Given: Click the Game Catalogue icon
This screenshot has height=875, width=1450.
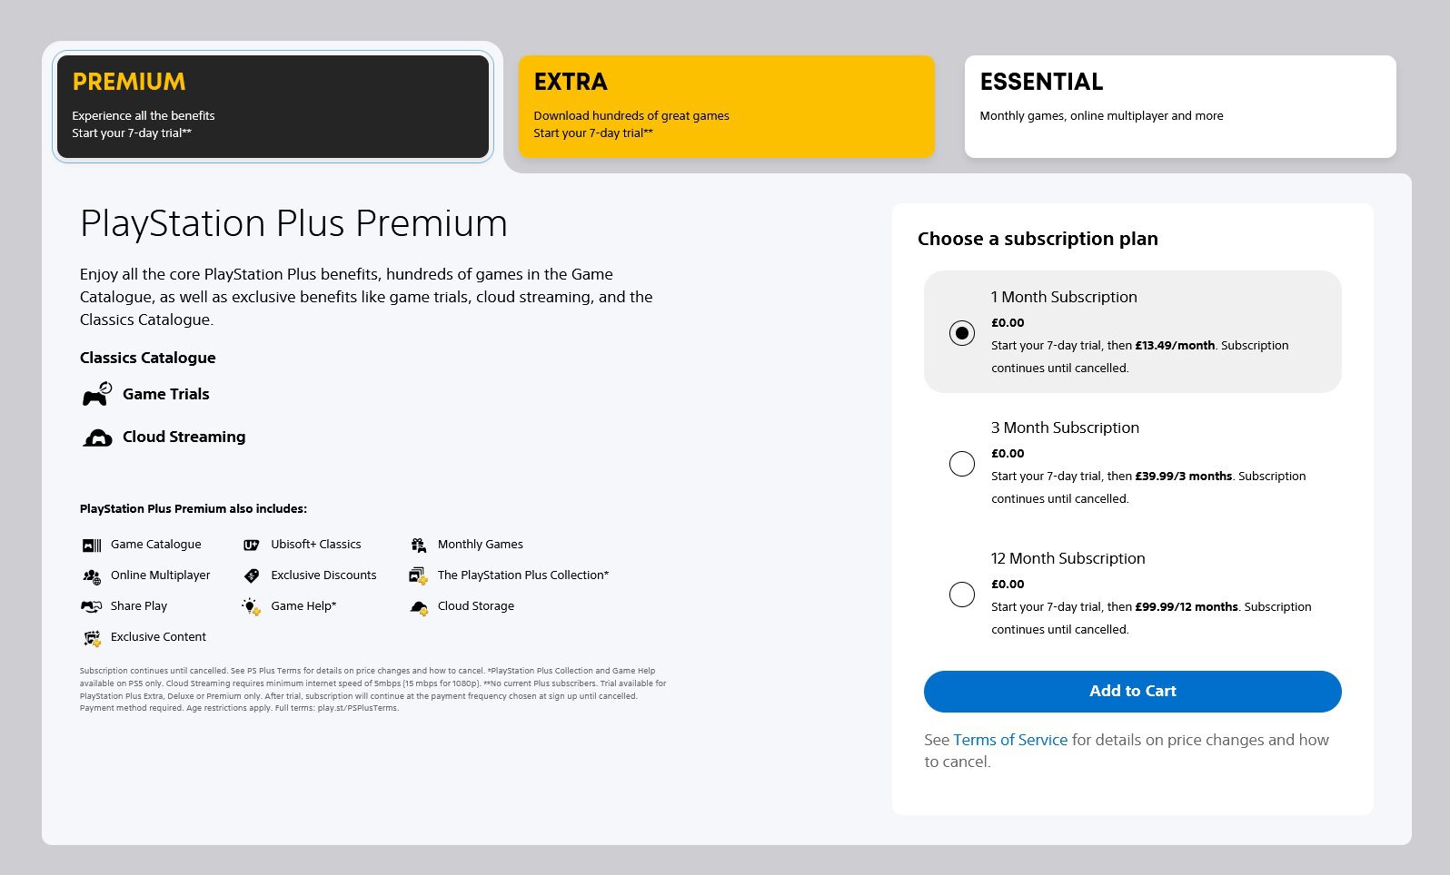Looking at the screenshot, I should click(x=92, y=545).
